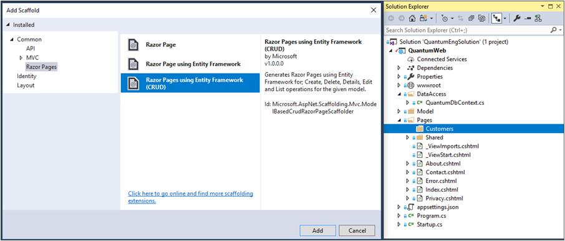The height and width of the screenshot is (241, 565).
Task: Click the Preview Selected Items dash icon
Action: (528, 18)
